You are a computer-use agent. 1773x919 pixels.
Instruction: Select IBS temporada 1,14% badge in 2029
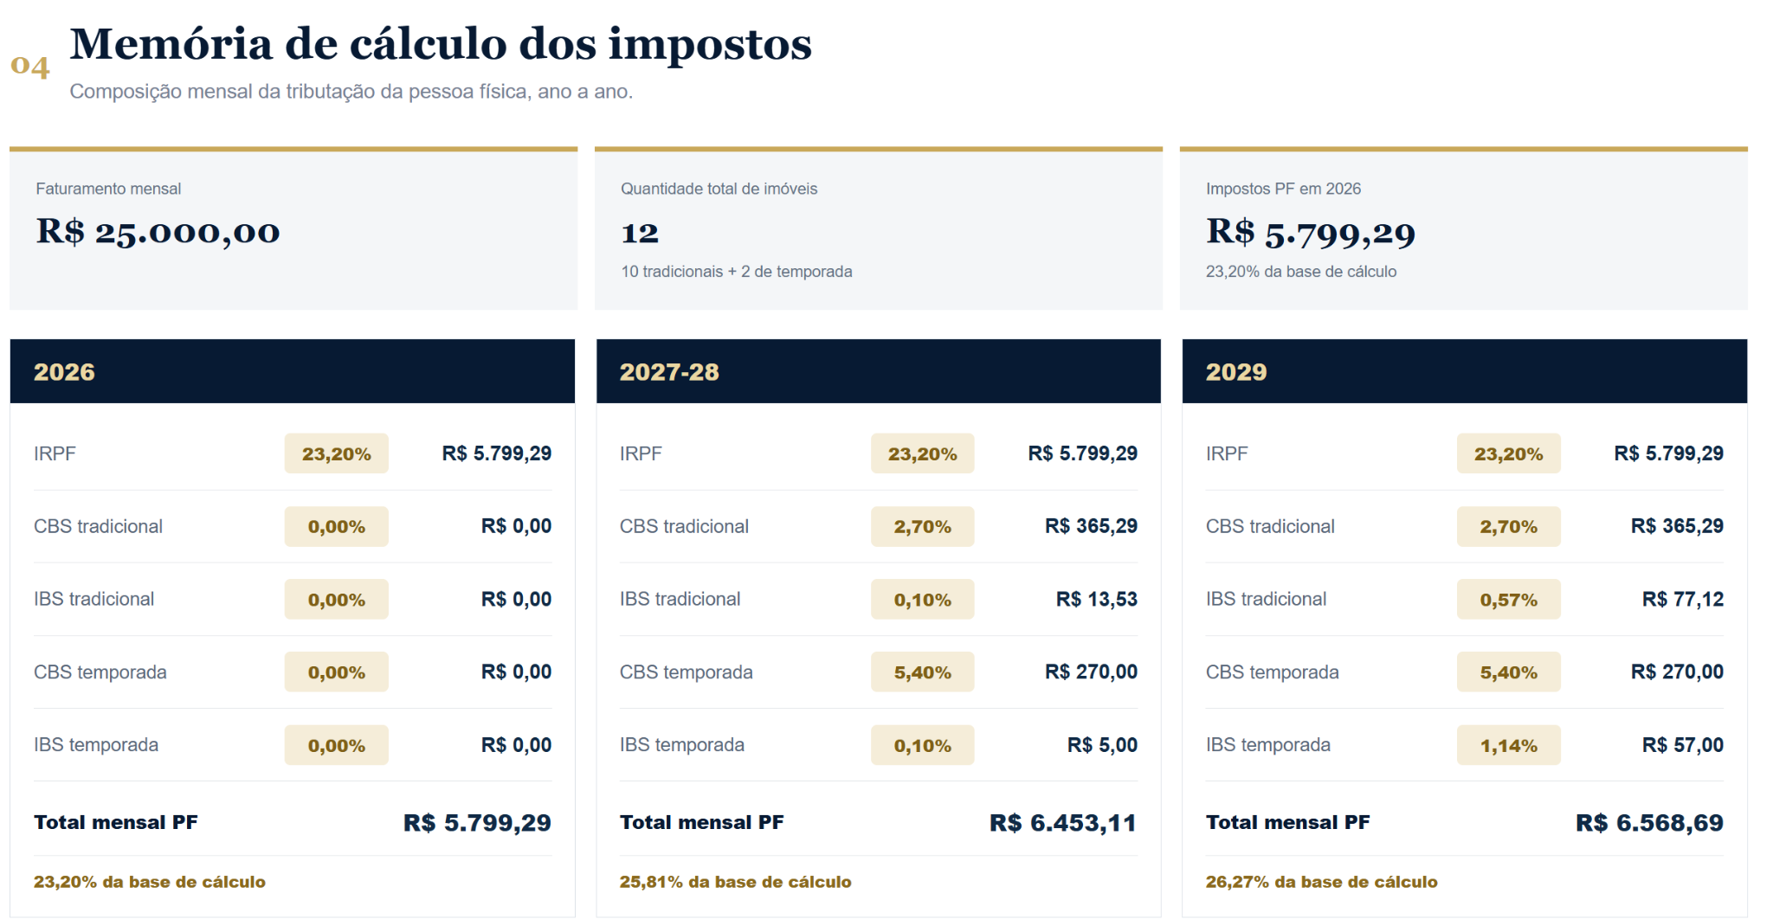(x=1508, y=745)
